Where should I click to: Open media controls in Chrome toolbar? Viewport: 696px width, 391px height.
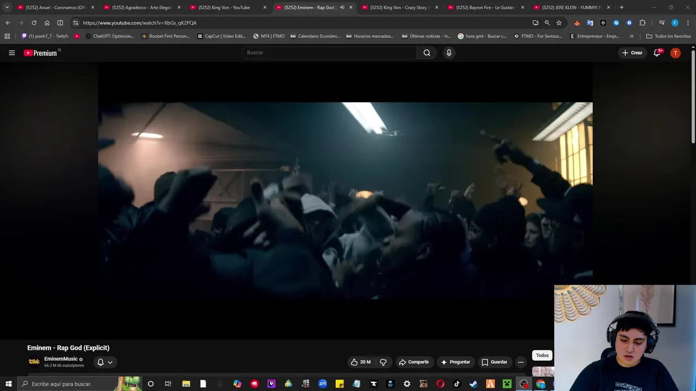click(662, 23)
